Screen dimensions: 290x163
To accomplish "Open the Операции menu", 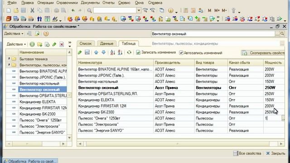I will [45, 3].
